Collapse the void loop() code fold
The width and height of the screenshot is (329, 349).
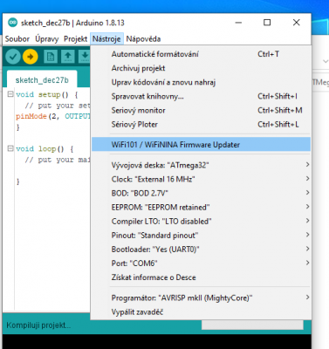pos(10,148)
